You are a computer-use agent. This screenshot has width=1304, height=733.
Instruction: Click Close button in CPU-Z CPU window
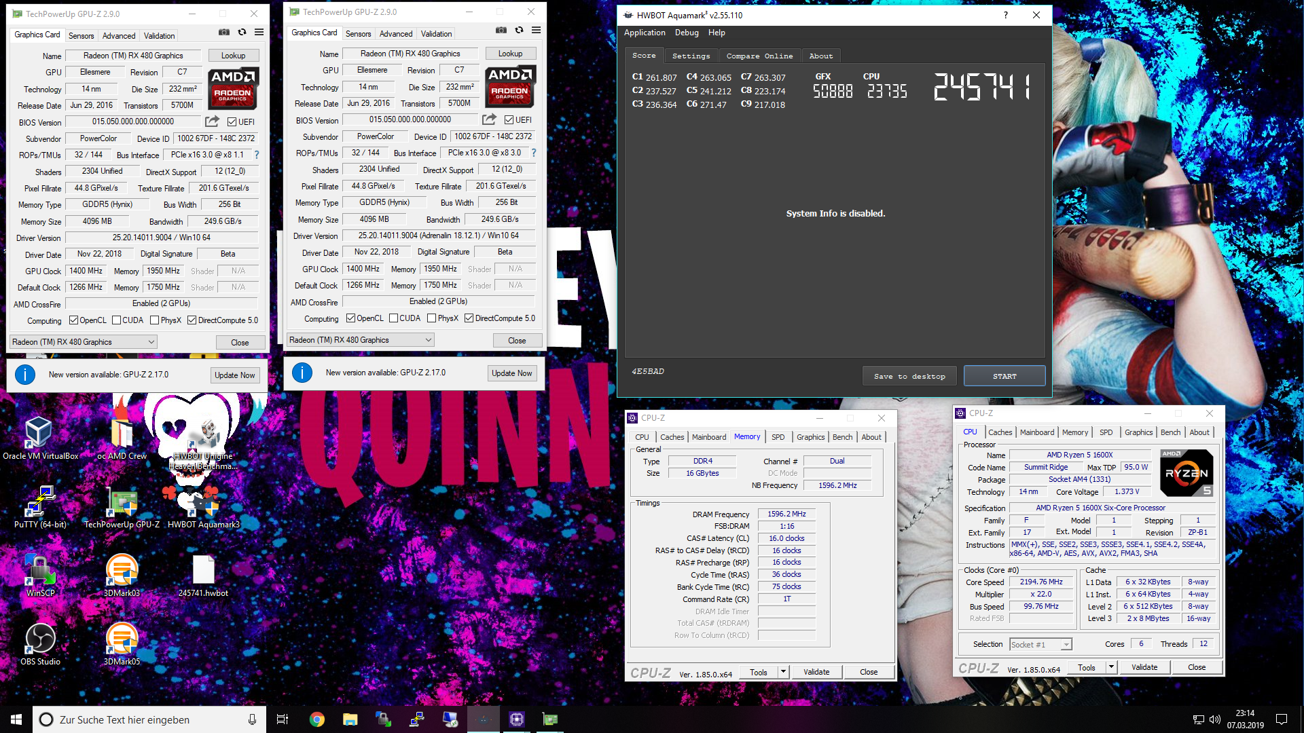click(1197, 667)
